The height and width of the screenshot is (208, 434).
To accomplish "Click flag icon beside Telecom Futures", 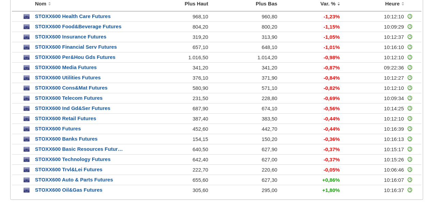I will [27, 98].
